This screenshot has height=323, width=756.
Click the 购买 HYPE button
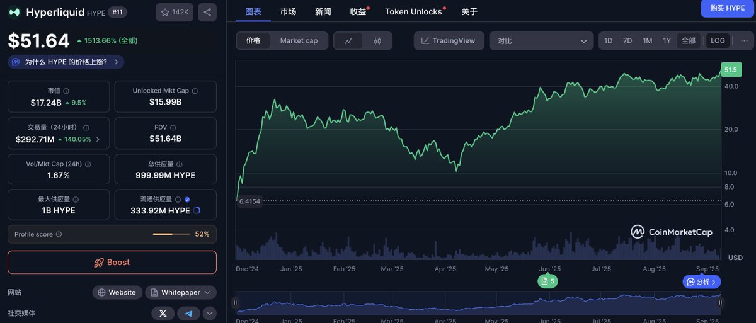(727, 8)
